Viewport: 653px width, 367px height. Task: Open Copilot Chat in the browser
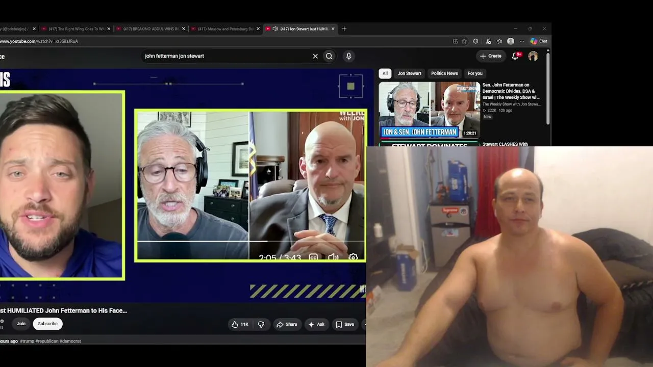pos(539,41)
